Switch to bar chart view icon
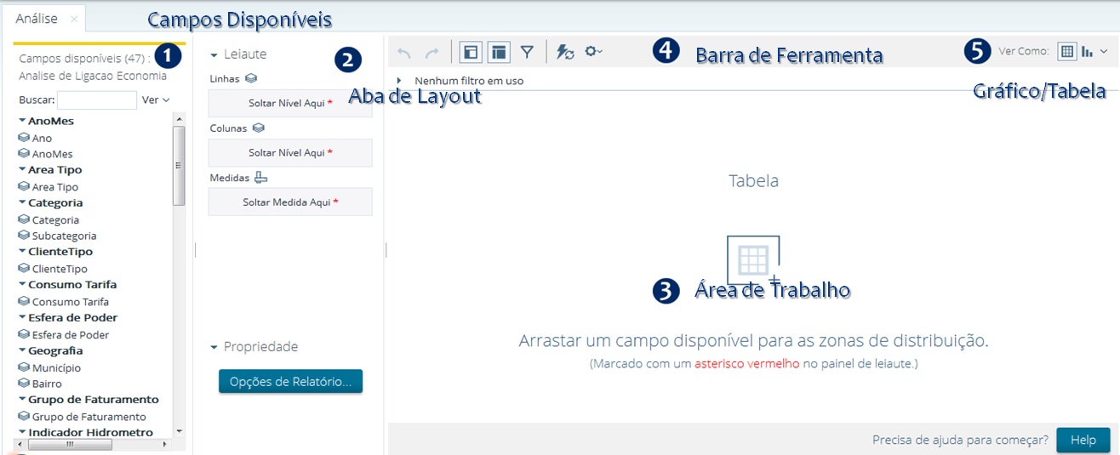This screenshot has height=455, width=1120. pyautogui.click(x=1087, y=52)
